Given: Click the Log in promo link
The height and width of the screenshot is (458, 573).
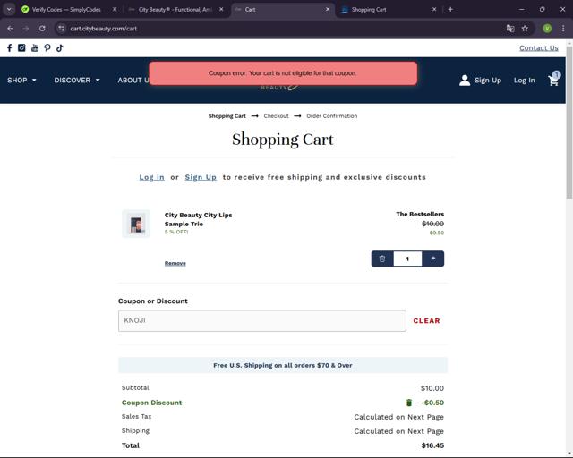Looking at the screenshot, I should tap(151, 177).
